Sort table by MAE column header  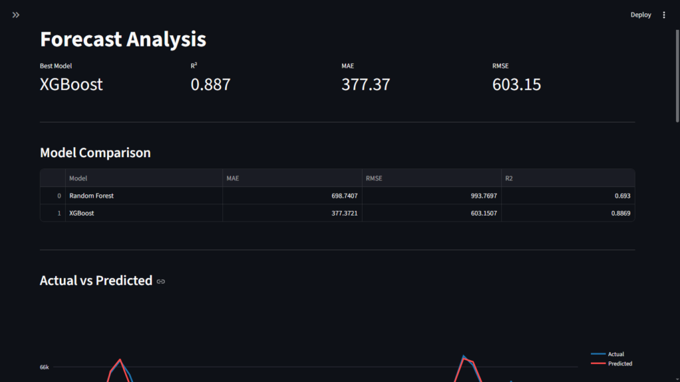click(292, 178)
